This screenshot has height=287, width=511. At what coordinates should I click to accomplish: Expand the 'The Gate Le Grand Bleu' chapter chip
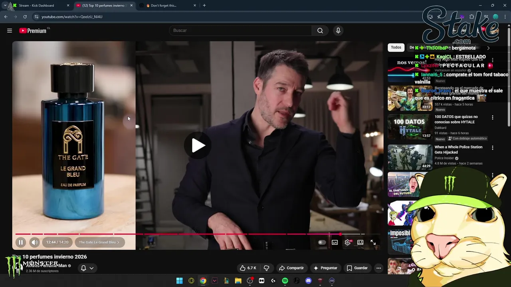(99, 242)
